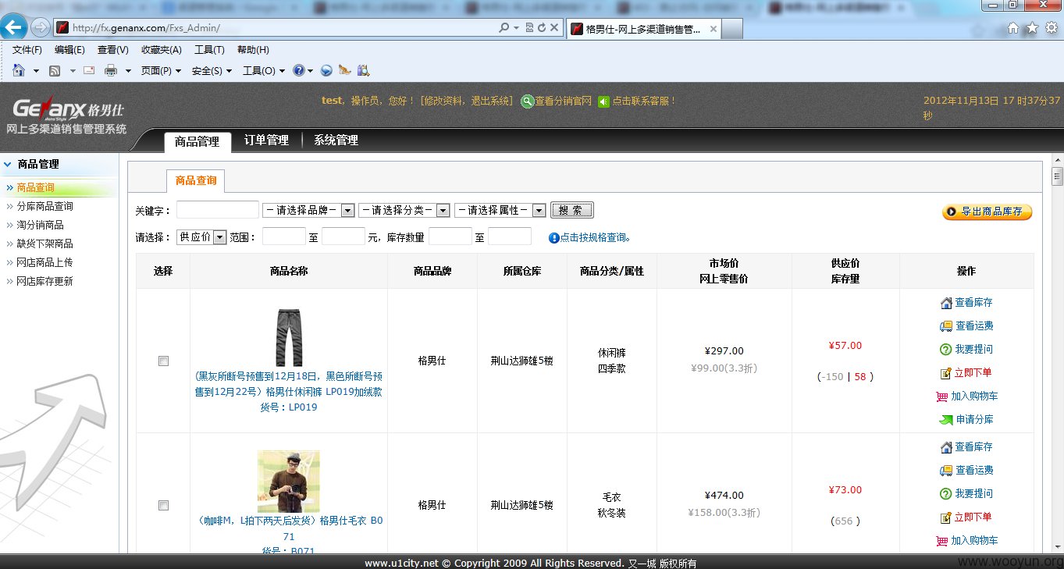1064x569 pixels.
Task: Click the page vertical scrollbar down arrow
Action: (1057, 546)
